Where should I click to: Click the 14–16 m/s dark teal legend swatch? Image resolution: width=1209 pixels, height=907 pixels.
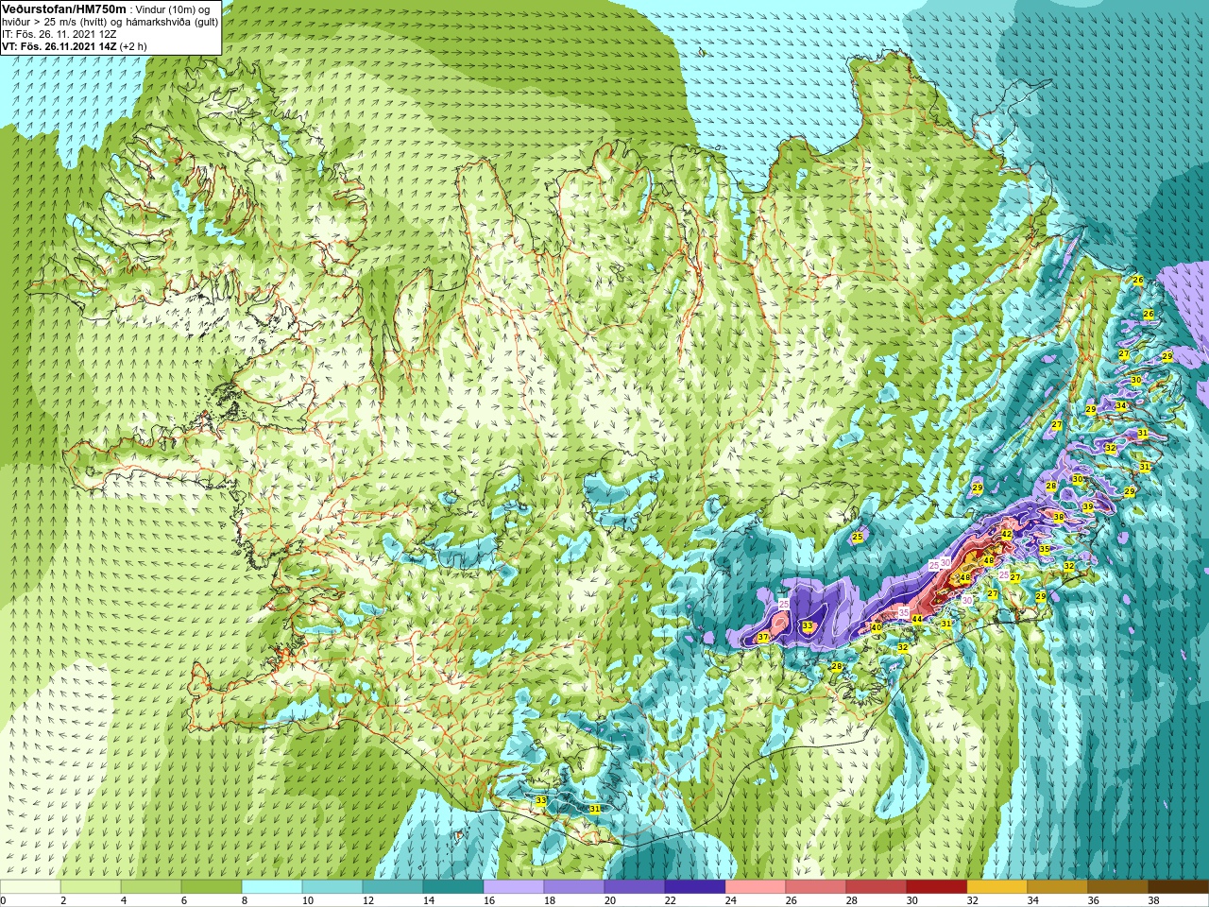pos(453,887)
